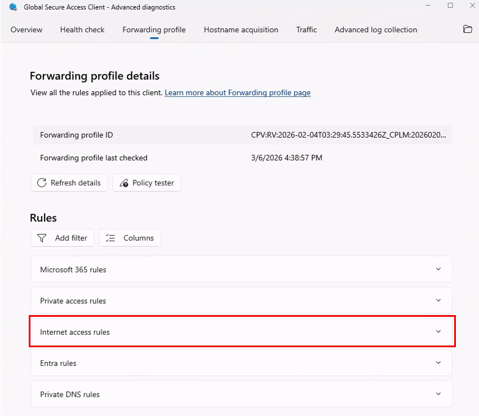Click the Forwarding profile ID label
479x416 pixels.
click(x=77, y=135)
